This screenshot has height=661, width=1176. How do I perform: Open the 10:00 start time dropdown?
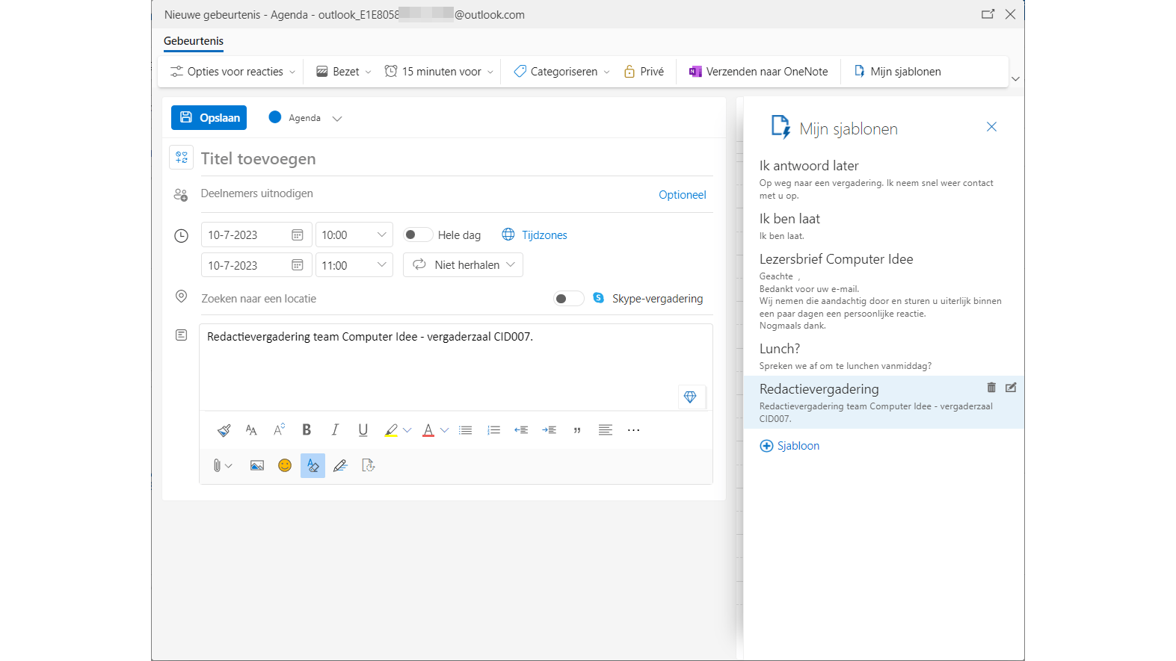coord(354,235)
